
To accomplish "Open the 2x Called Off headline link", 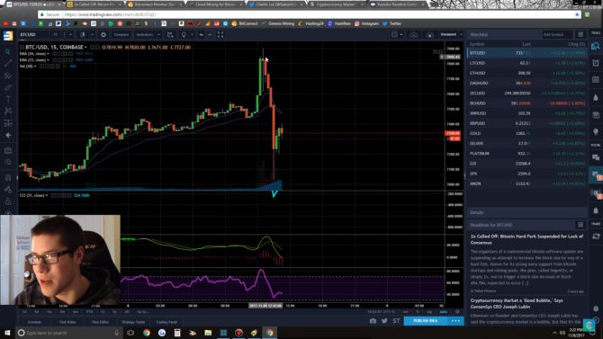I will (526, 239).
